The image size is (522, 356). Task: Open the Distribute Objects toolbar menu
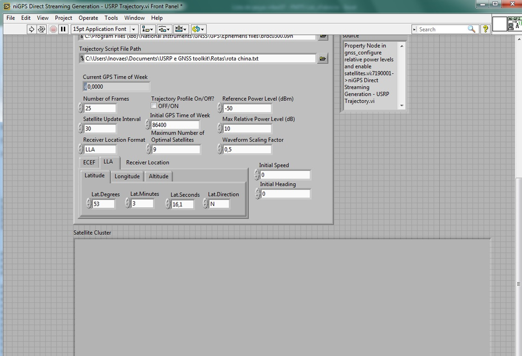point(164,29)
